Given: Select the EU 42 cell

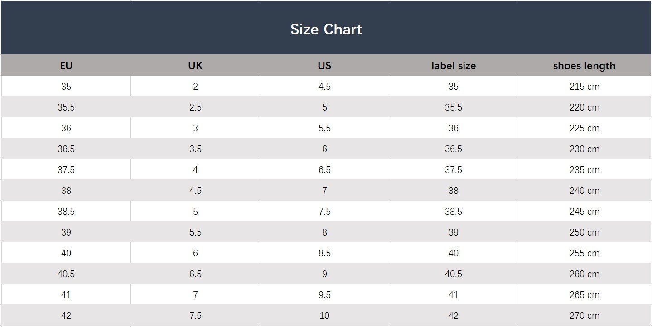Looking at the screenshot, I should pyautogui.click(x=66, y=315).
